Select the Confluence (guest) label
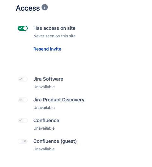 pyautogui.click(x=55, y=141)
